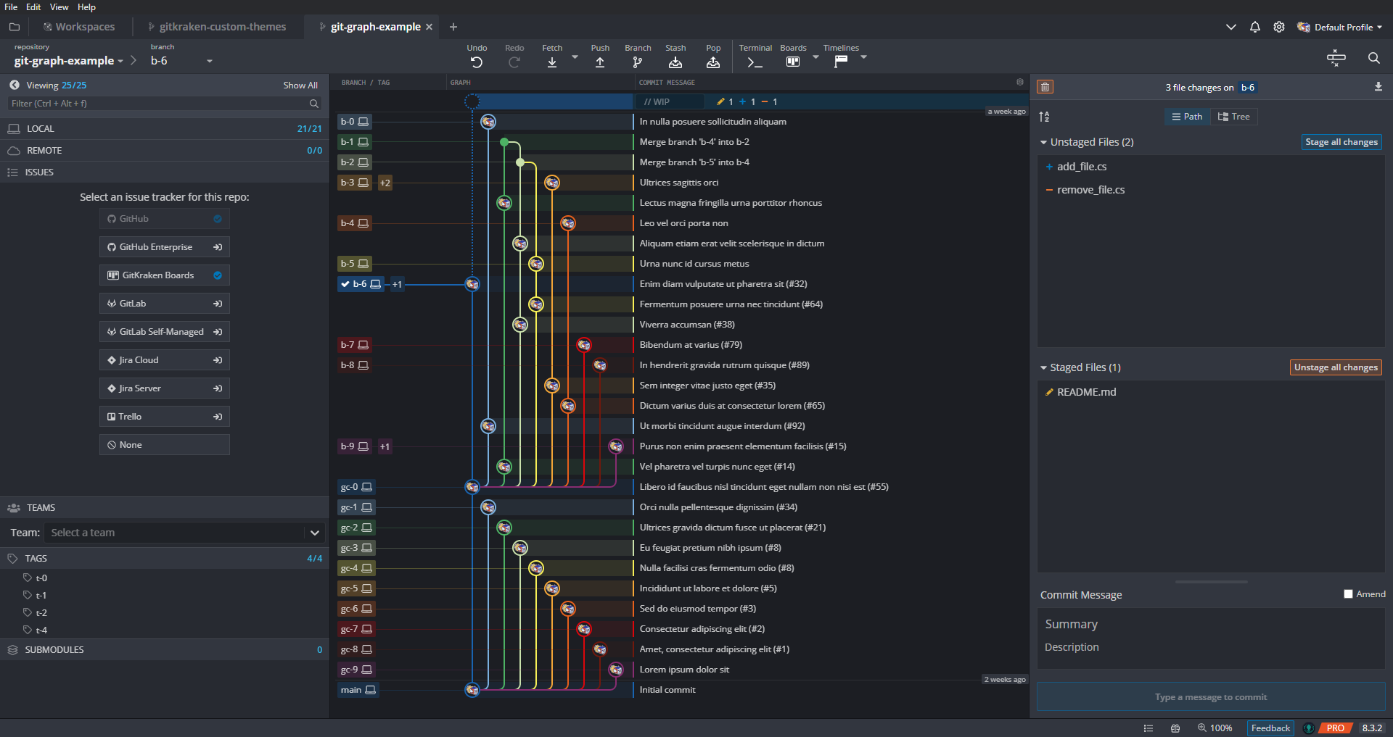Click the Fetch icon in toolbar
The width and height of the screenshot is (1393, 737).
click(552, 62)
